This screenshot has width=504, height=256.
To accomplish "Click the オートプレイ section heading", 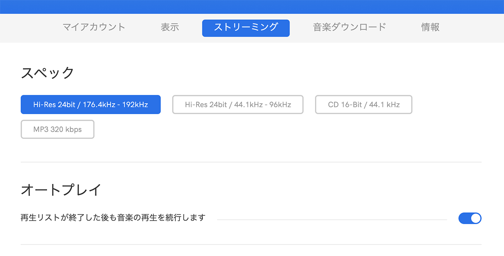I will pos(61,190).
